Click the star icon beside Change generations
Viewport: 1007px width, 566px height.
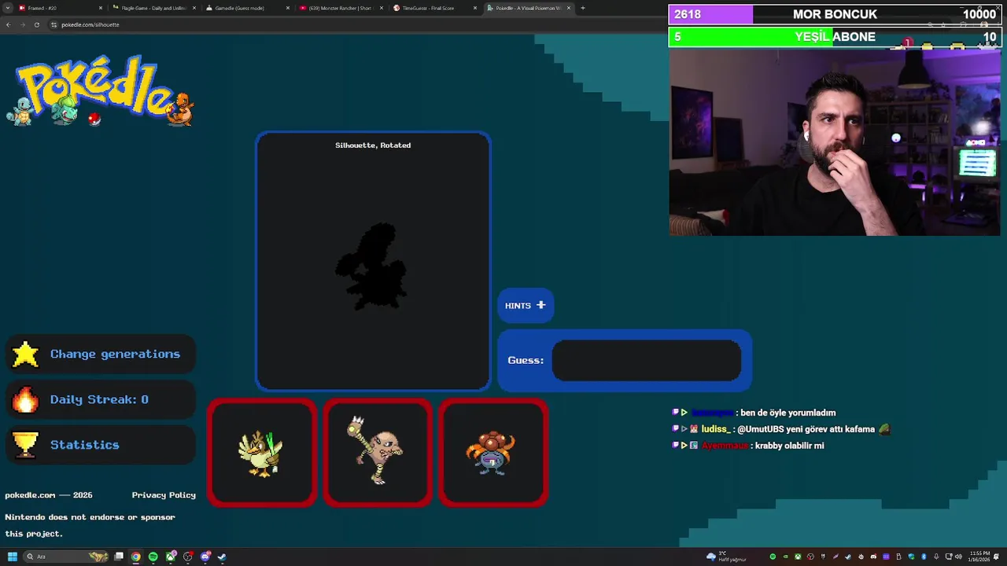click(x=25, y=355)
